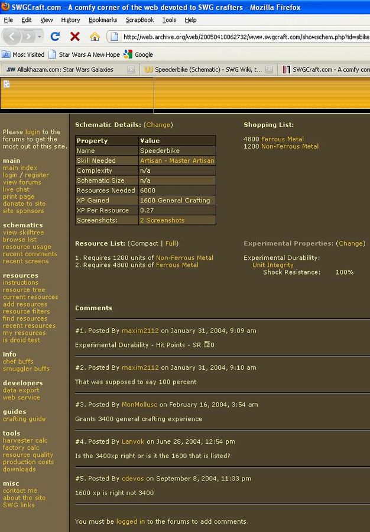This screenshot has width=370, height=532.
Task: Reload the page with the refresh icon
Action: pos(55,37)
